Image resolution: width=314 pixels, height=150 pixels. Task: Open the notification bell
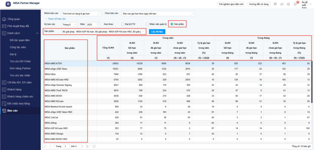coord(295,4)
